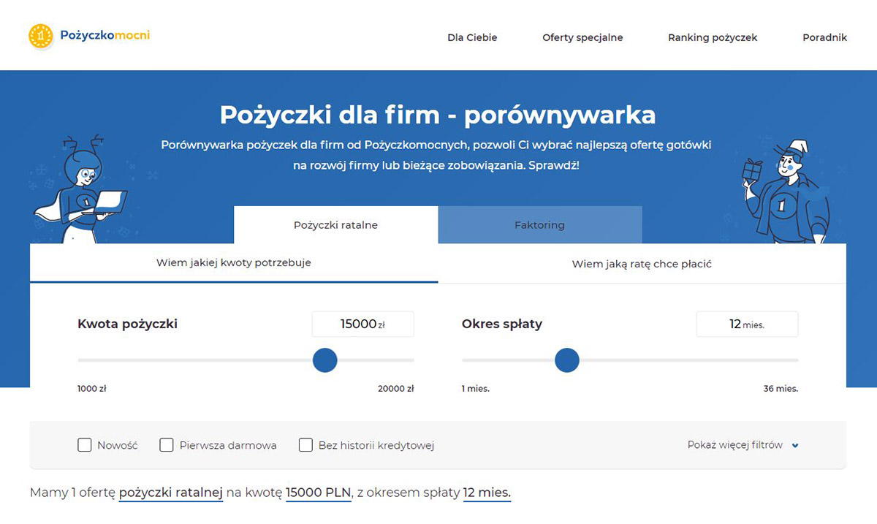Click the chevron next to Pokaż więcej filtrów

pos(795,446)
